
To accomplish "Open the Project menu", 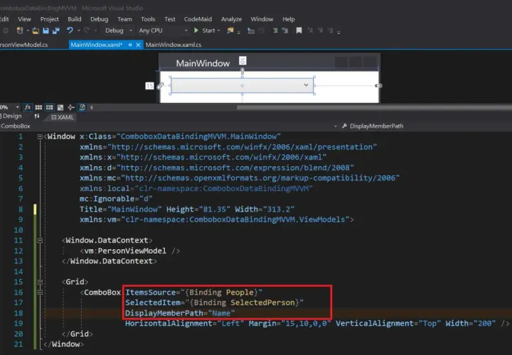I will pyautogui.click(x=49, y=19).
